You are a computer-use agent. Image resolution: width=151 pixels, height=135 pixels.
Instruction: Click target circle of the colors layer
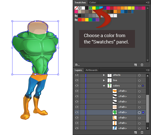[x=139, y=86]
